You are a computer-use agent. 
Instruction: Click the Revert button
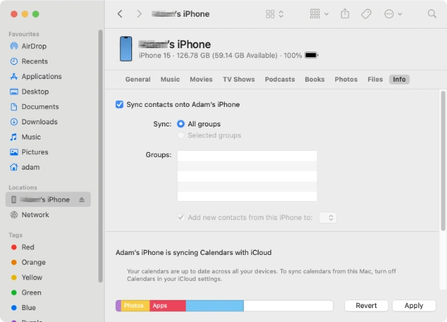click(x=366, y=306)
